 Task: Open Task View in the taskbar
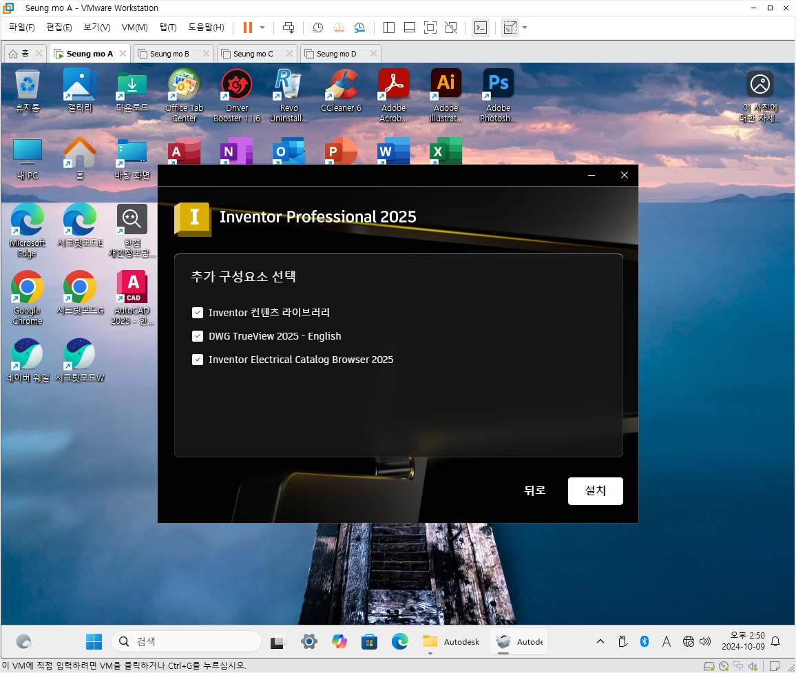[277, 642]
